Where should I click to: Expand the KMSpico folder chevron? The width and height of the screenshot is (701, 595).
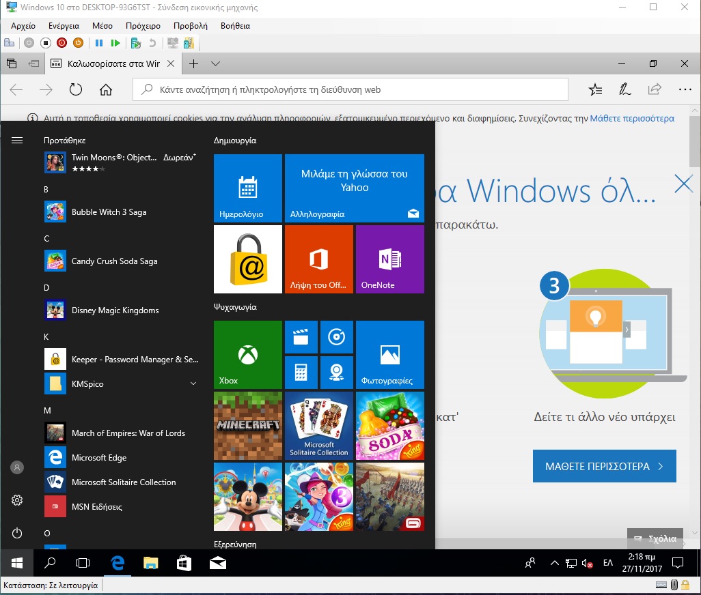tap(193, 384)
